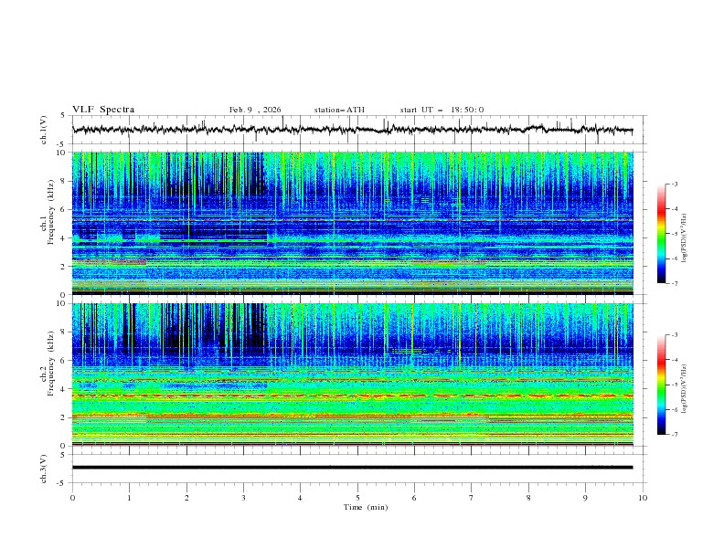Click the flat ch.3 voltage trace

click(352, 468)
